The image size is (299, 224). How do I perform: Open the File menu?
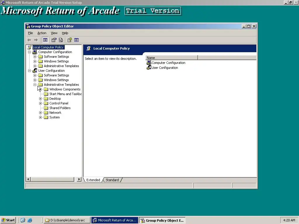point(30,33)
